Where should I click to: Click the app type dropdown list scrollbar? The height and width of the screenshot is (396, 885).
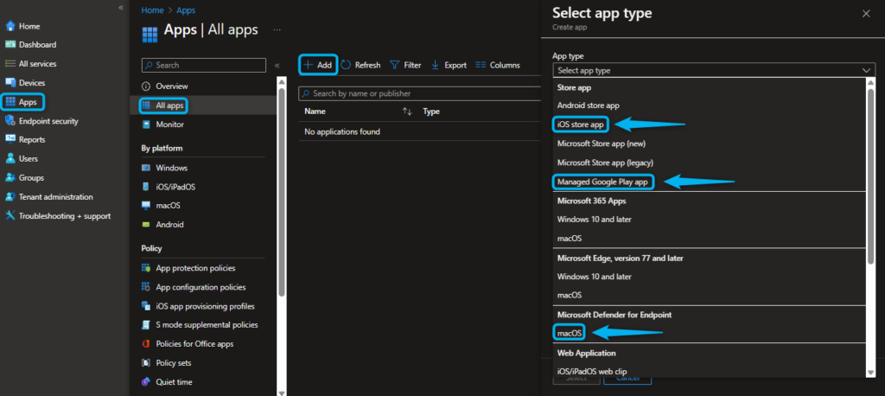pyautogui.click(x=871, y=176)
